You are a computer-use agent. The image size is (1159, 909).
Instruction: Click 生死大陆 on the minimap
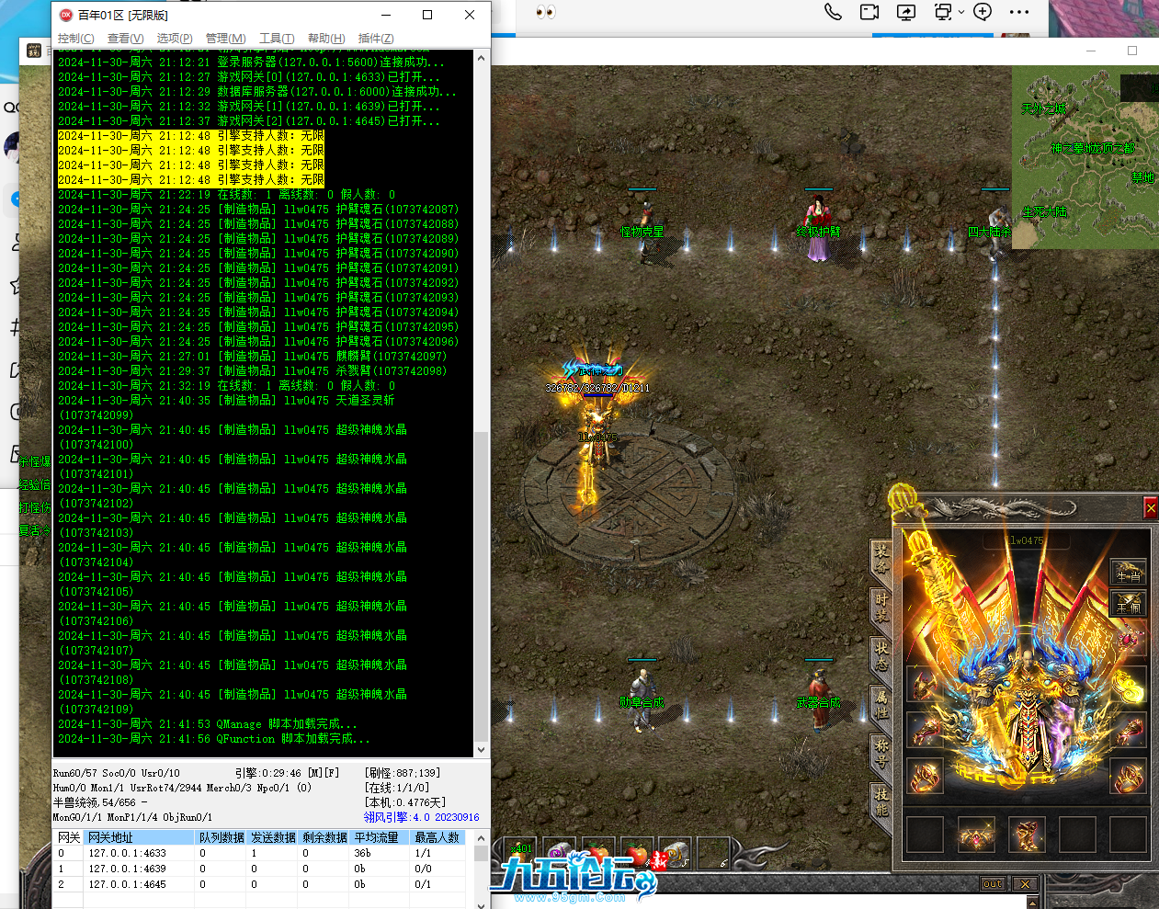coord(1045,211)
